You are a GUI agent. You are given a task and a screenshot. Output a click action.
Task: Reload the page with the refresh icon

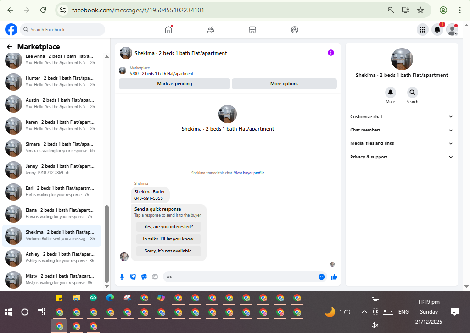[43, 10]
